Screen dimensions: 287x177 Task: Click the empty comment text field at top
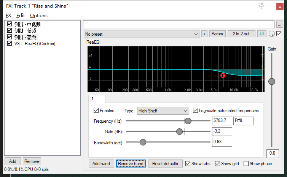(179, 24)
